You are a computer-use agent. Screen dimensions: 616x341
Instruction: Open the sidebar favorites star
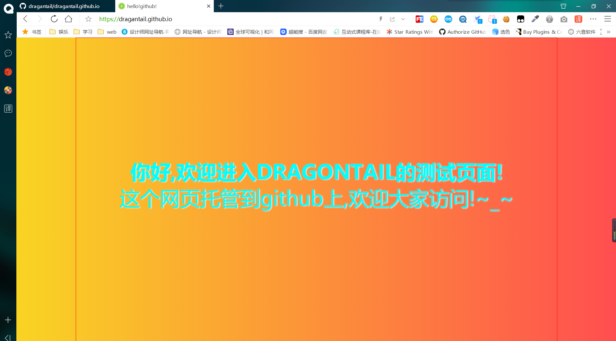click(8, 35)
